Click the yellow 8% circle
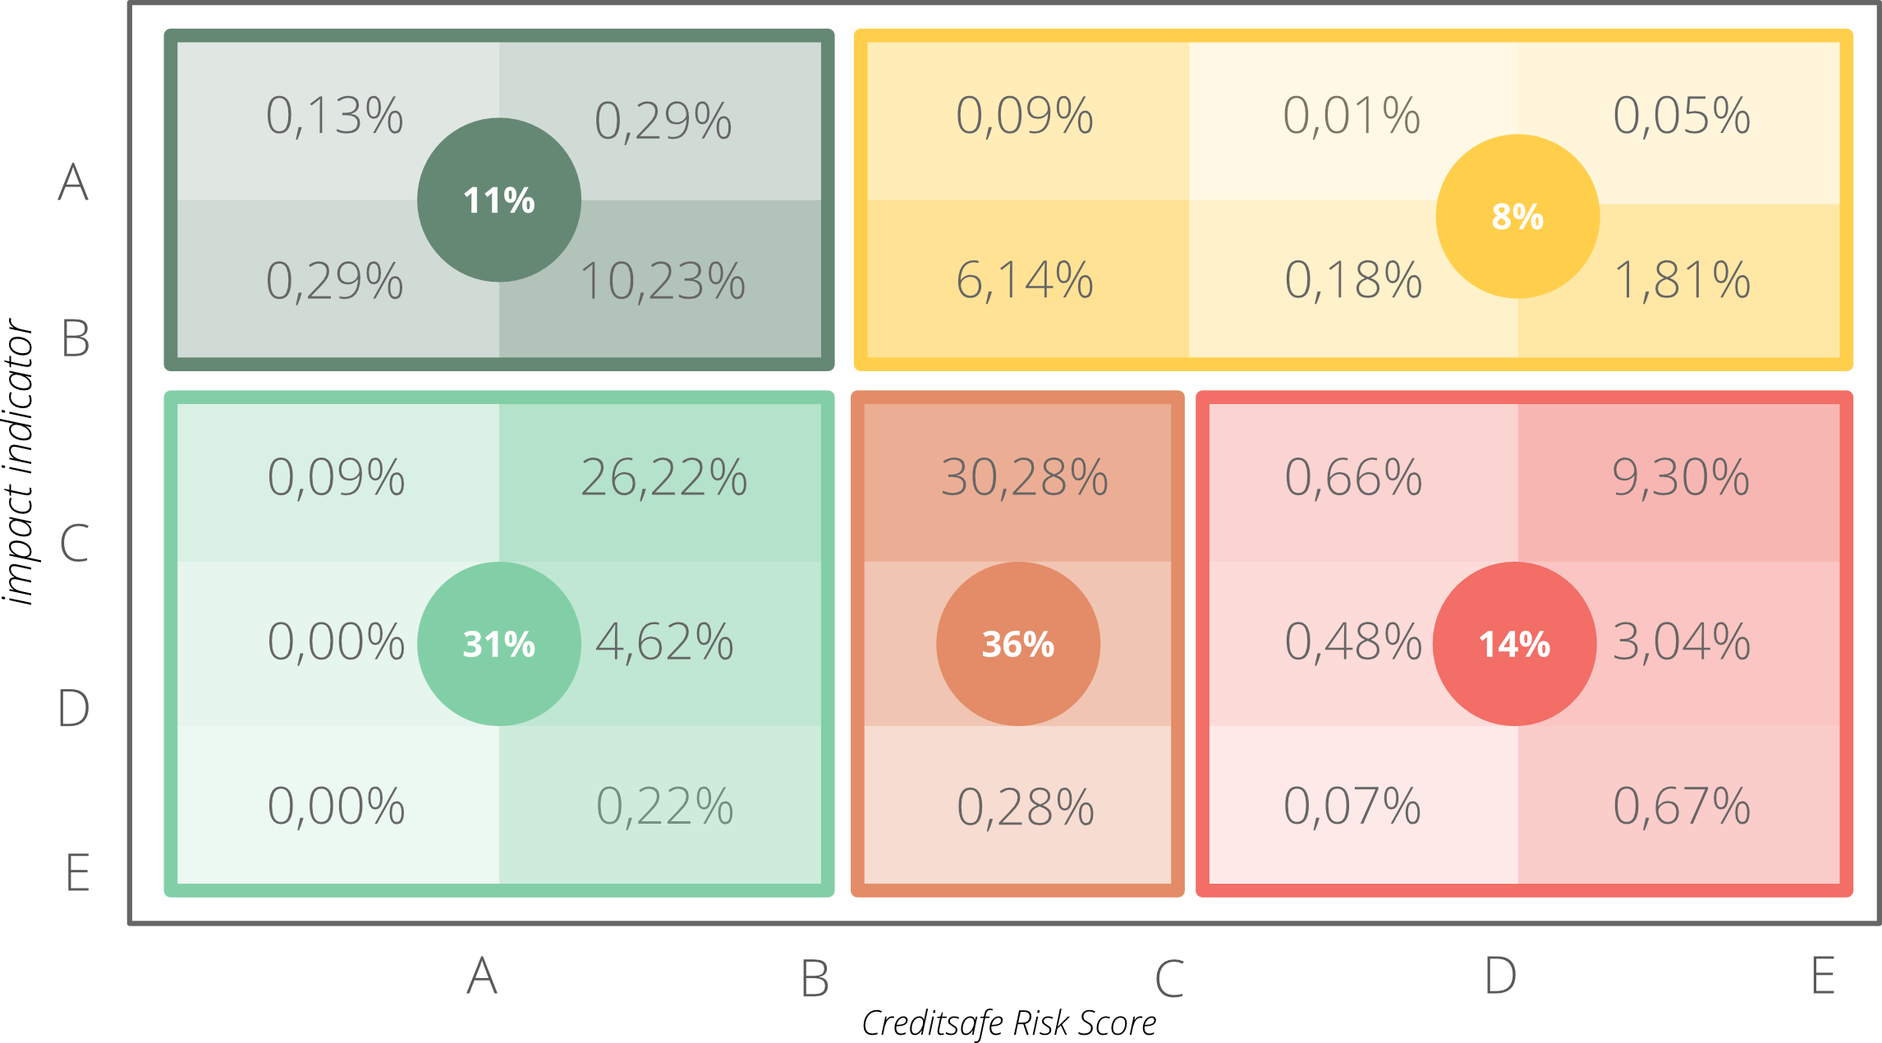1882x1043 pixels. 1517,217
